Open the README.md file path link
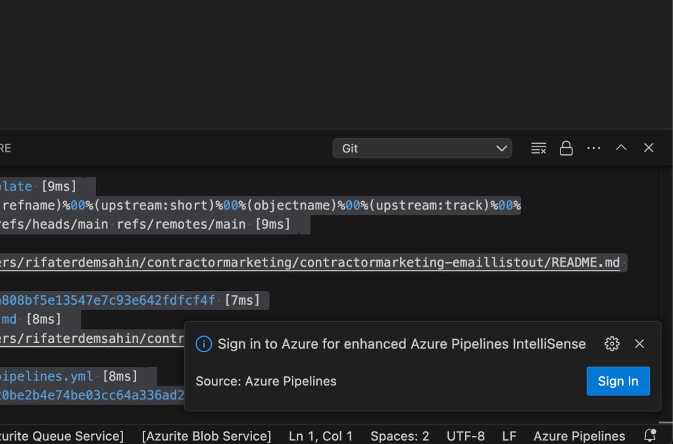The image size is (673, 444). (x=310, y=262)
